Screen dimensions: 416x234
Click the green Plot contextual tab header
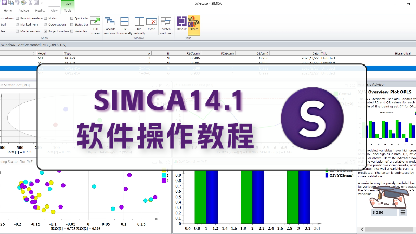tap(68, 4)
